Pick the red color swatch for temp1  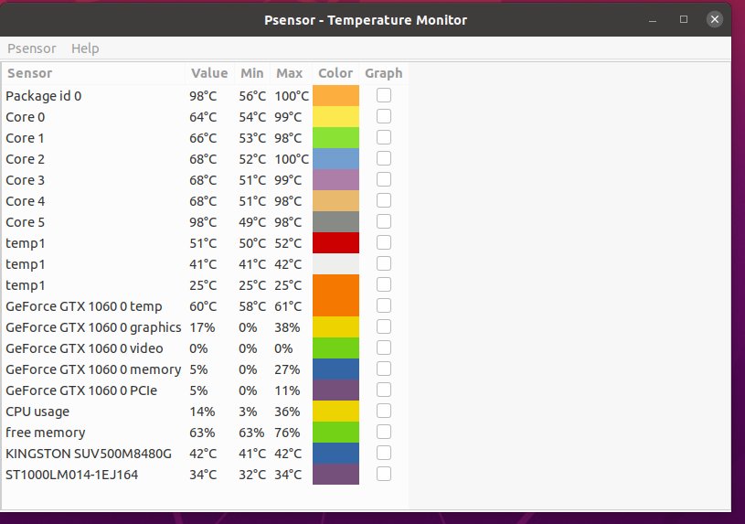[x=335, y=243]
